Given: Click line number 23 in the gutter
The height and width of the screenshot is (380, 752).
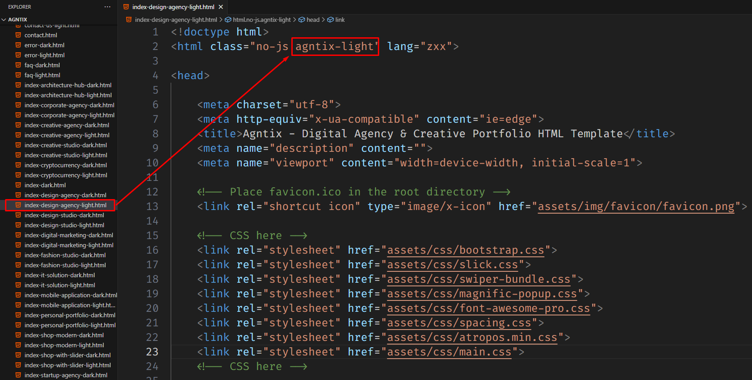Looking at the screenshot, I should (x=152, y=352).
